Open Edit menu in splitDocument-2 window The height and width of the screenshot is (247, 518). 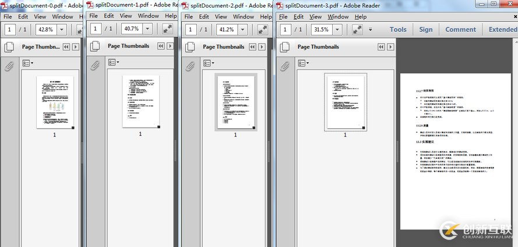click(204, 16)
